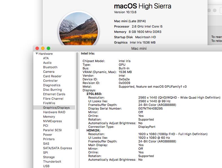This screenshot has width=222, height=168.
Task: Click the Memory 8 GB 1600 MHz DDR3 line
Action: coord(137,32)
